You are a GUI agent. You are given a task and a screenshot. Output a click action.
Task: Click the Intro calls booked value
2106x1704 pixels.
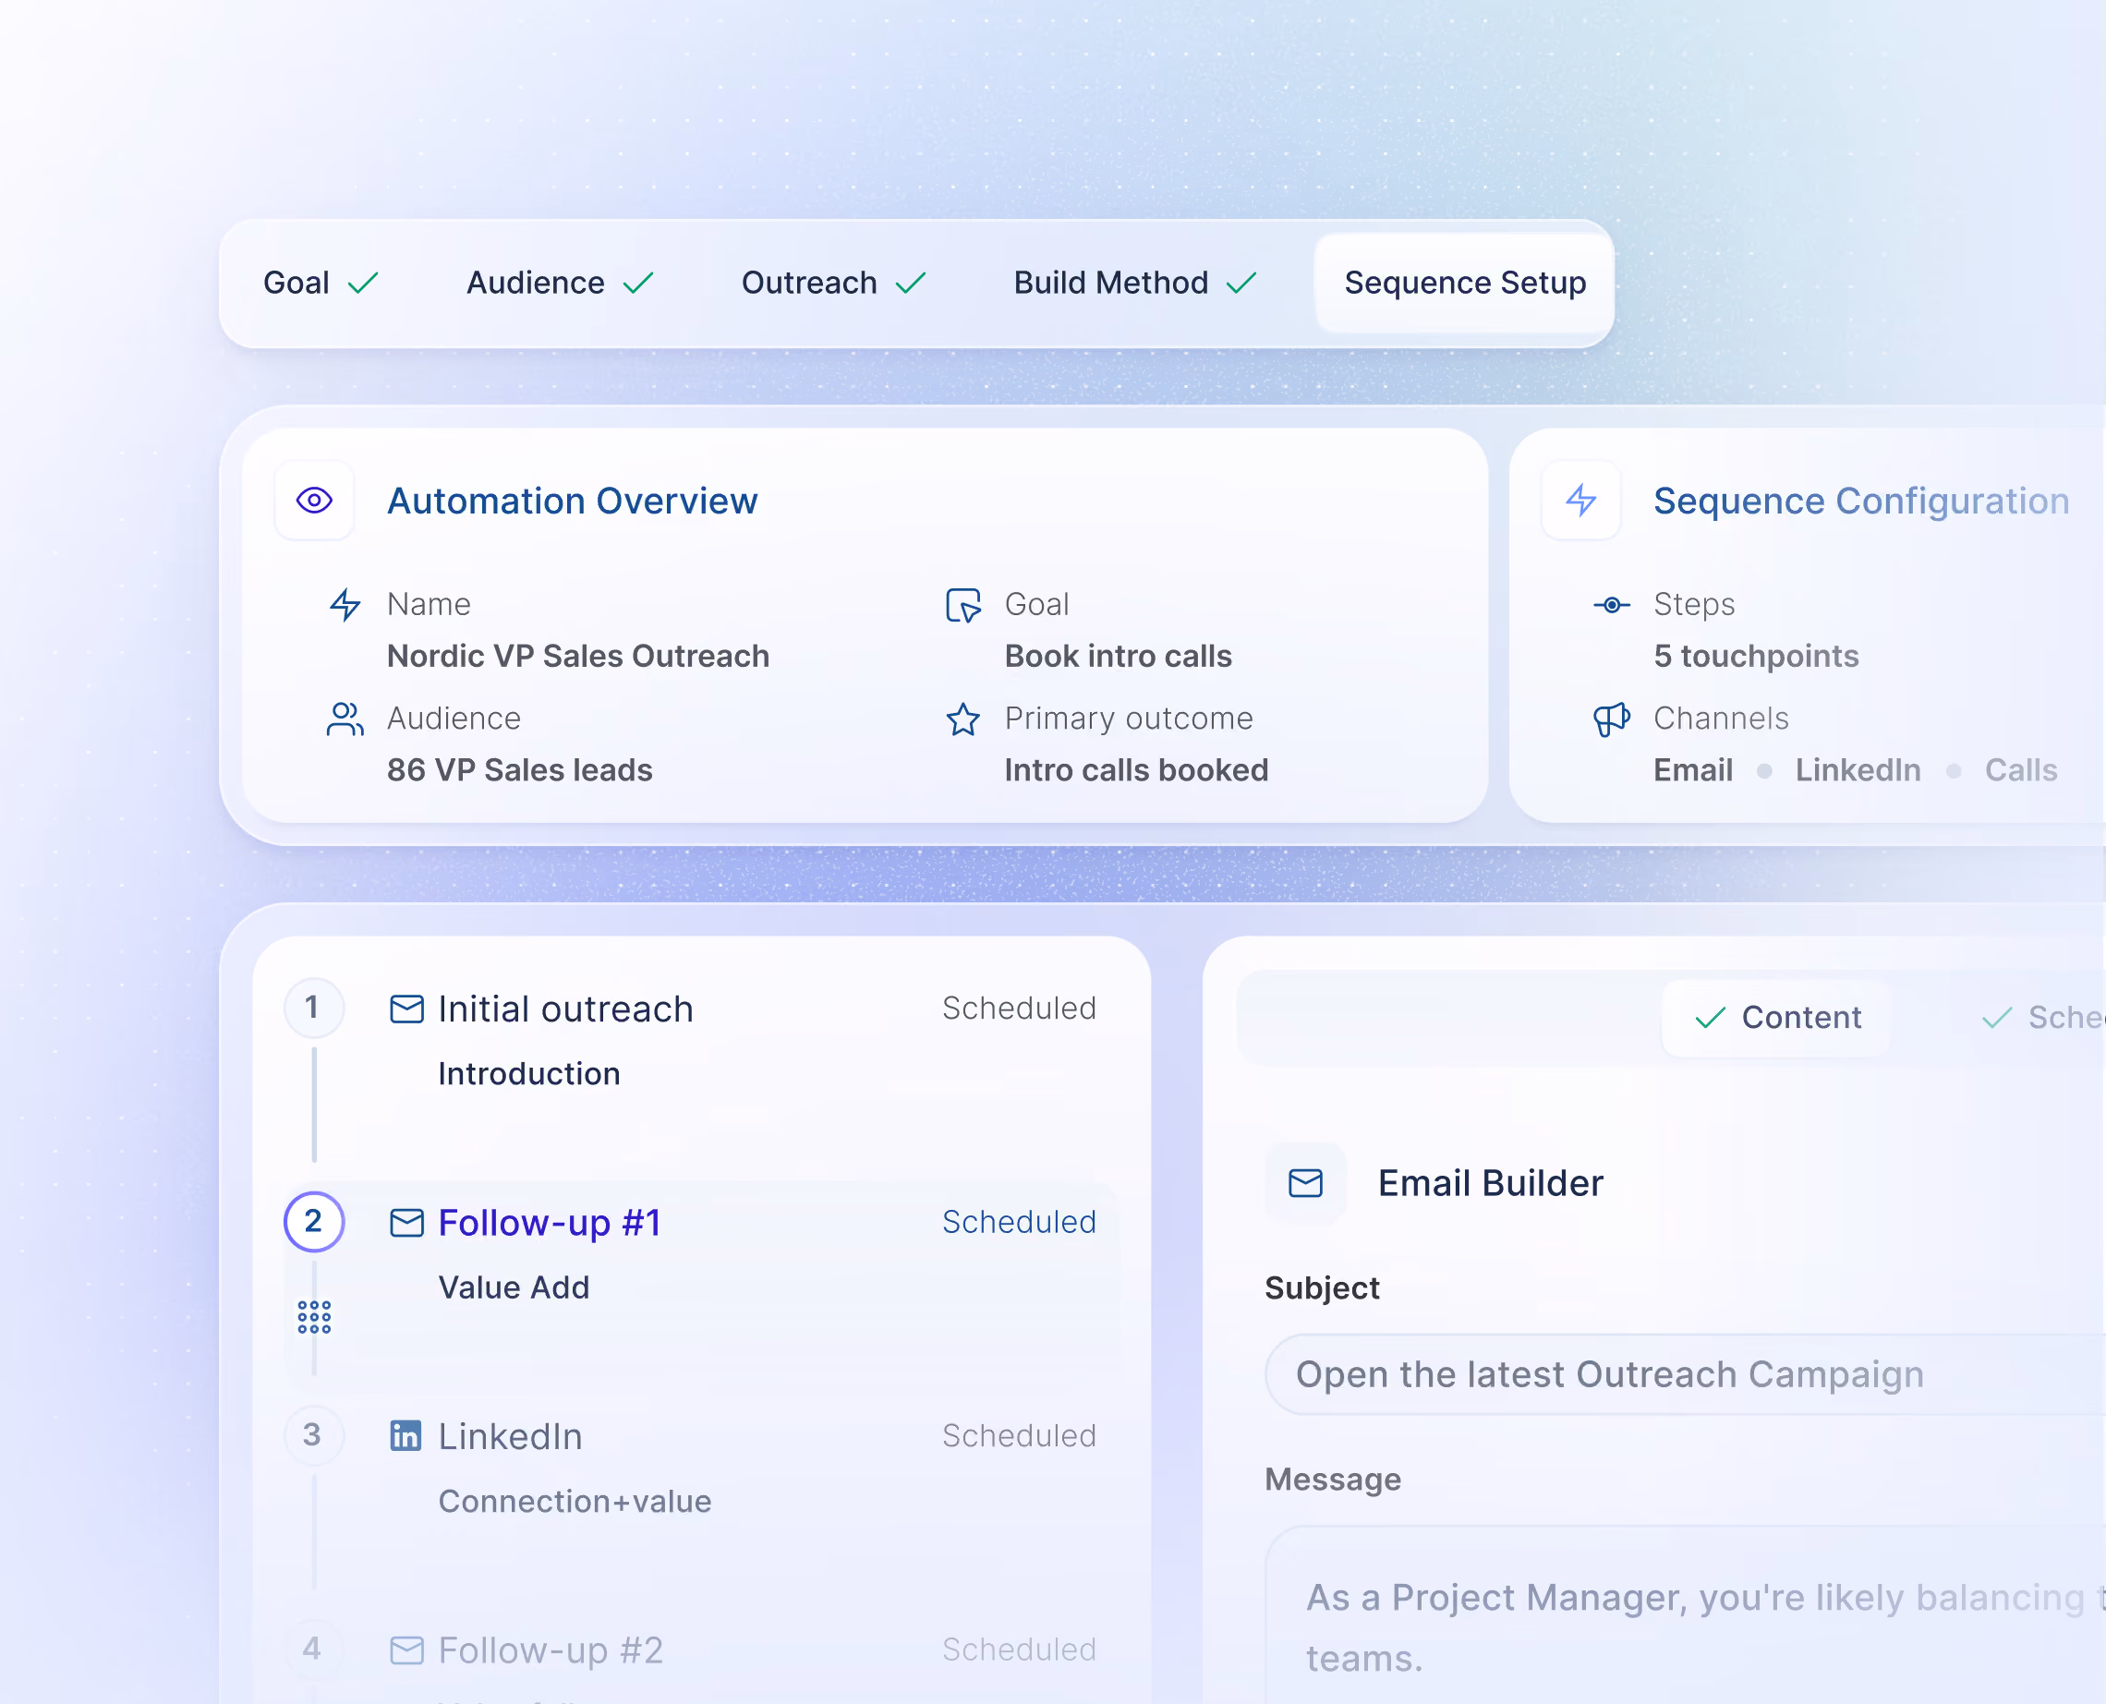click(1136, 770)
